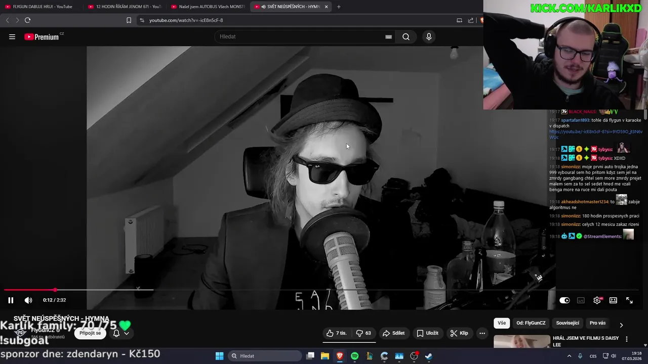Reload the current page
The height and width of the screenshot is (364, 648).
coord(27,20)
